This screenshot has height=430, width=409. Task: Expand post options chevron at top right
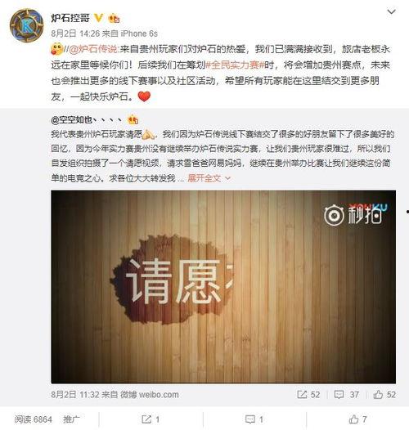pyautogui.click(x=391, y=11)
